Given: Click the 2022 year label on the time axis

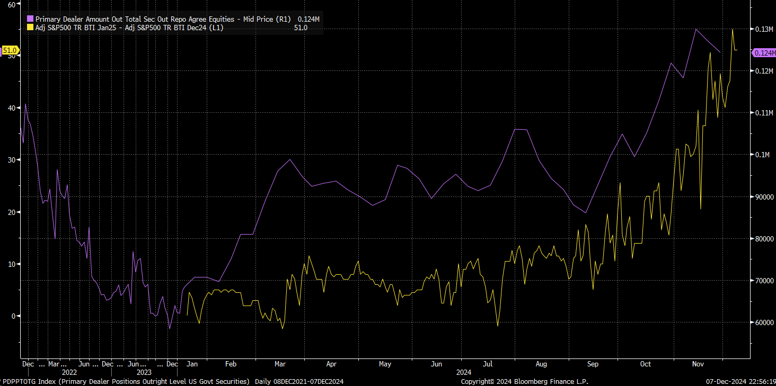Looking at the screenshot, I should (69, 372).
